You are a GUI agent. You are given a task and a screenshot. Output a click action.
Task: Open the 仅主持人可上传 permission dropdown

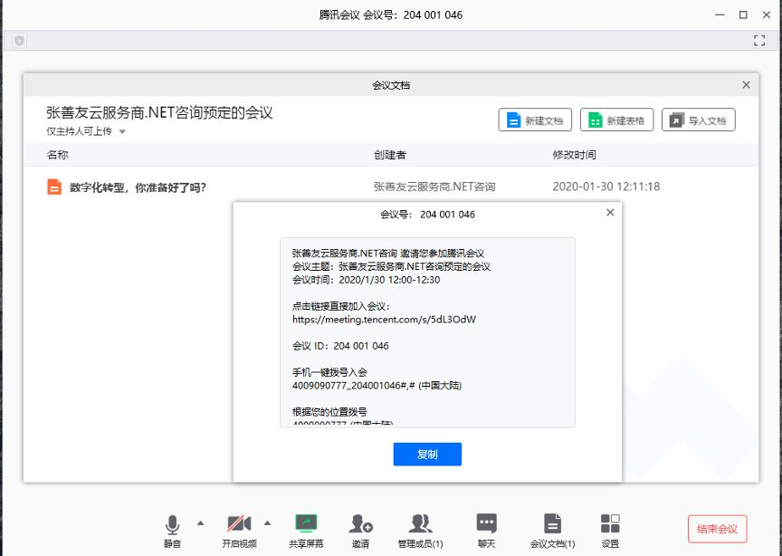click(86, 131)
